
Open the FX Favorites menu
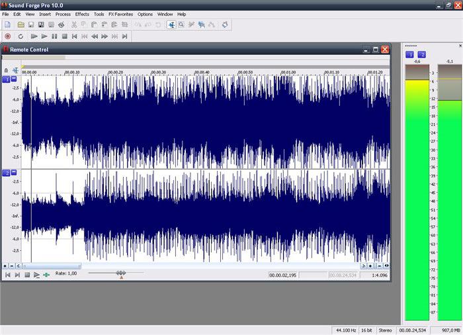pyautogui.click(x=120, y=14)
